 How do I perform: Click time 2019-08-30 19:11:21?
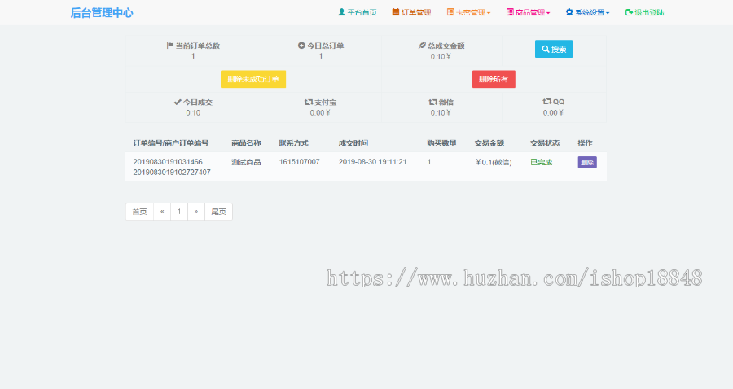[372, 162]
